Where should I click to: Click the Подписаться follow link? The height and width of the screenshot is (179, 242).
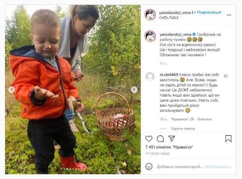pos(209,13)
